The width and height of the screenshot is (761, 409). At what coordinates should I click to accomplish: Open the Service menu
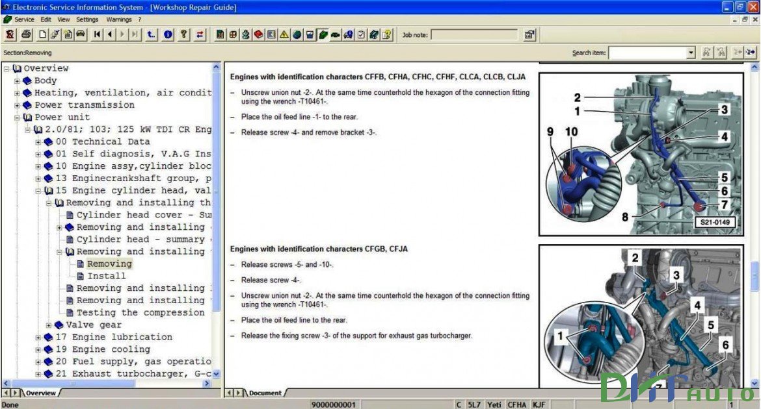point(24,19)
